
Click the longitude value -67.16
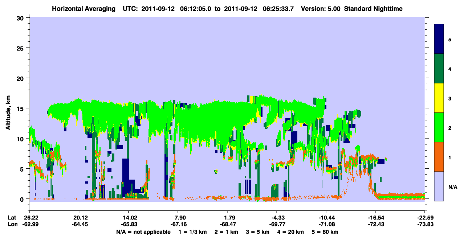coord(178,224)
